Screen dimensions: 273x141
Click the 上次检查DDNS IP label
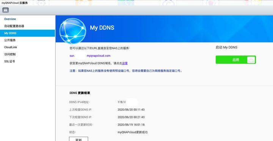coord(80,110)
